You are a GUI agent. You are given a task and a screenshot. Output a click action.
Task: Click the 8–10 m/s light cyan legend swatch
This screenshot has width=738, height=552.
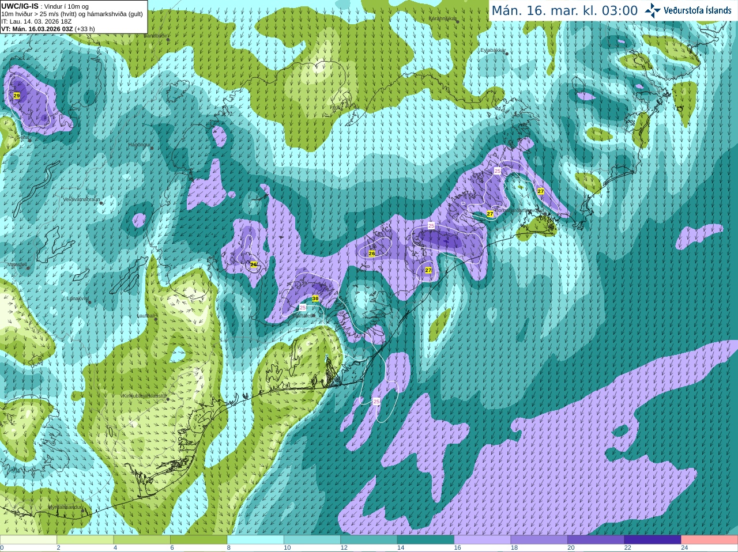pos(255,540)
